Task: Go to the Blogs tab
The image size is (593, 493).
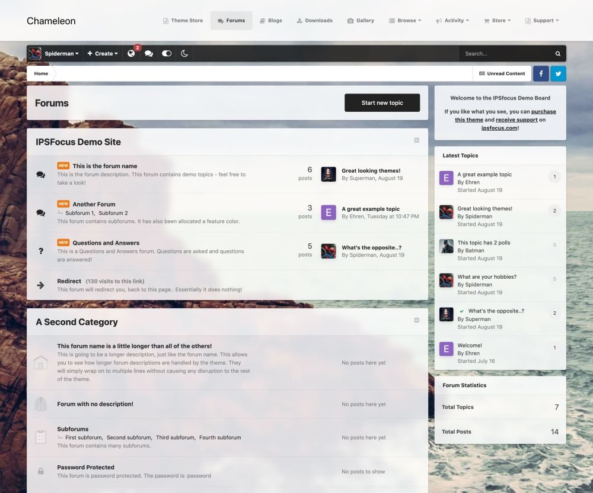Action: coord(270,21)
